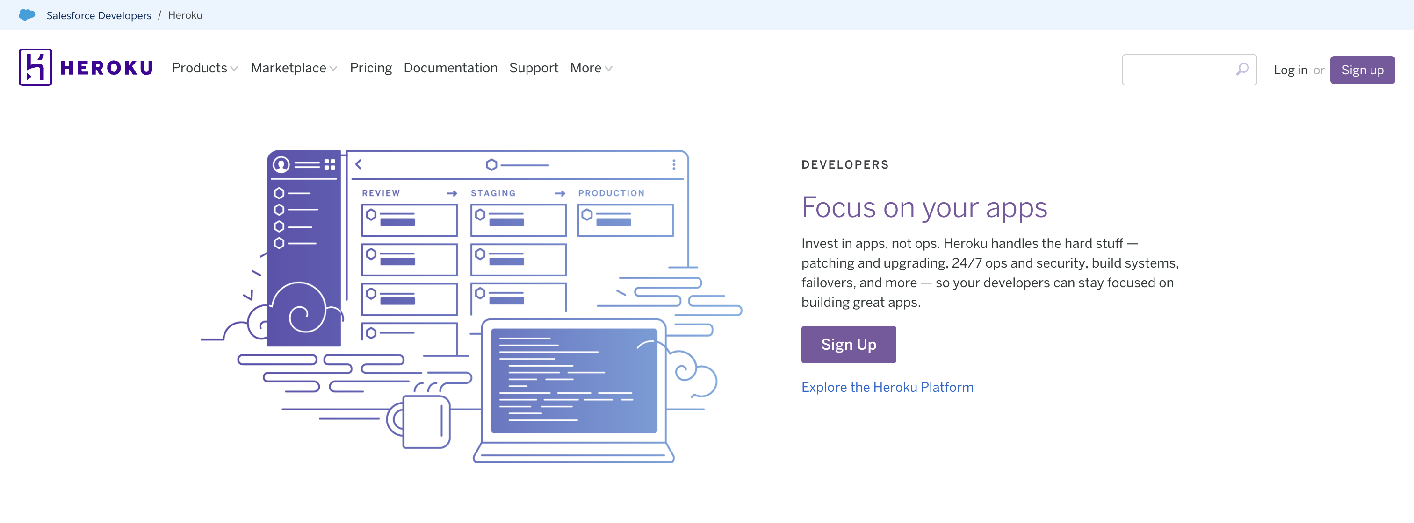Click the Explore the Heroku Platform link

887,386
